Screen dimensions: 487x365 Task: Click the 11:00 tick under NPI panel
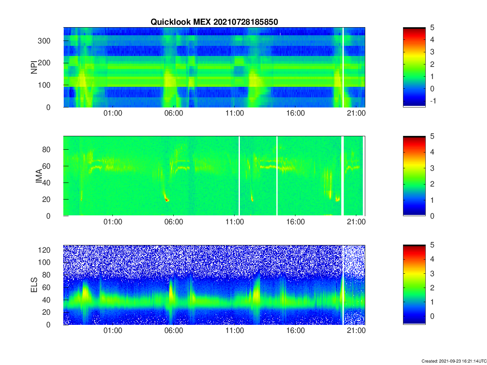(x=235, y=113)
